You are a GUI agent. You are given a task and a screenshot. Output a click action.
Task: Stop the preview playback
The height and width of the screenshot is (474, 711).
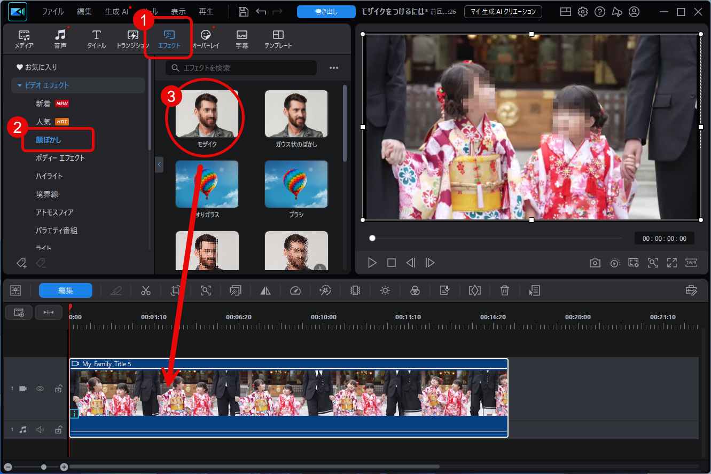coord(392,263)
